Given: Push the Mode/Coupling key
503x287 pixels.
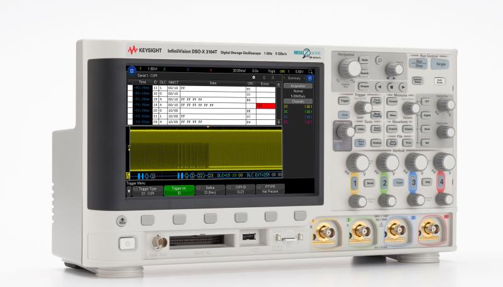Looking at the screenshot, I should point(376,114).
